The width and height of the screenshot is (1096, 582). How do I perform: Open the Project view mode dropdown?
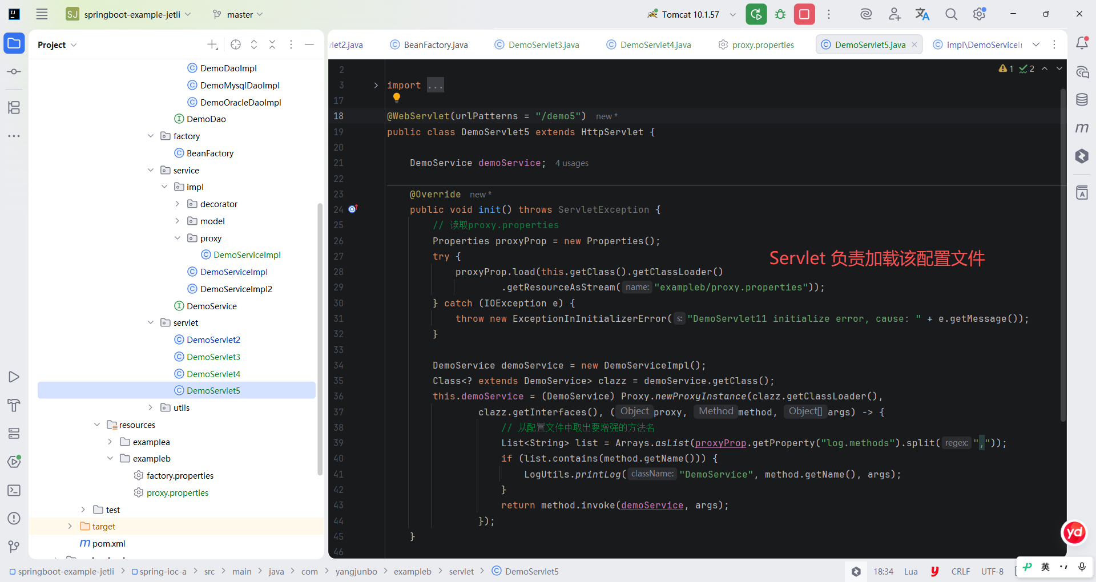tap(57, 45)
